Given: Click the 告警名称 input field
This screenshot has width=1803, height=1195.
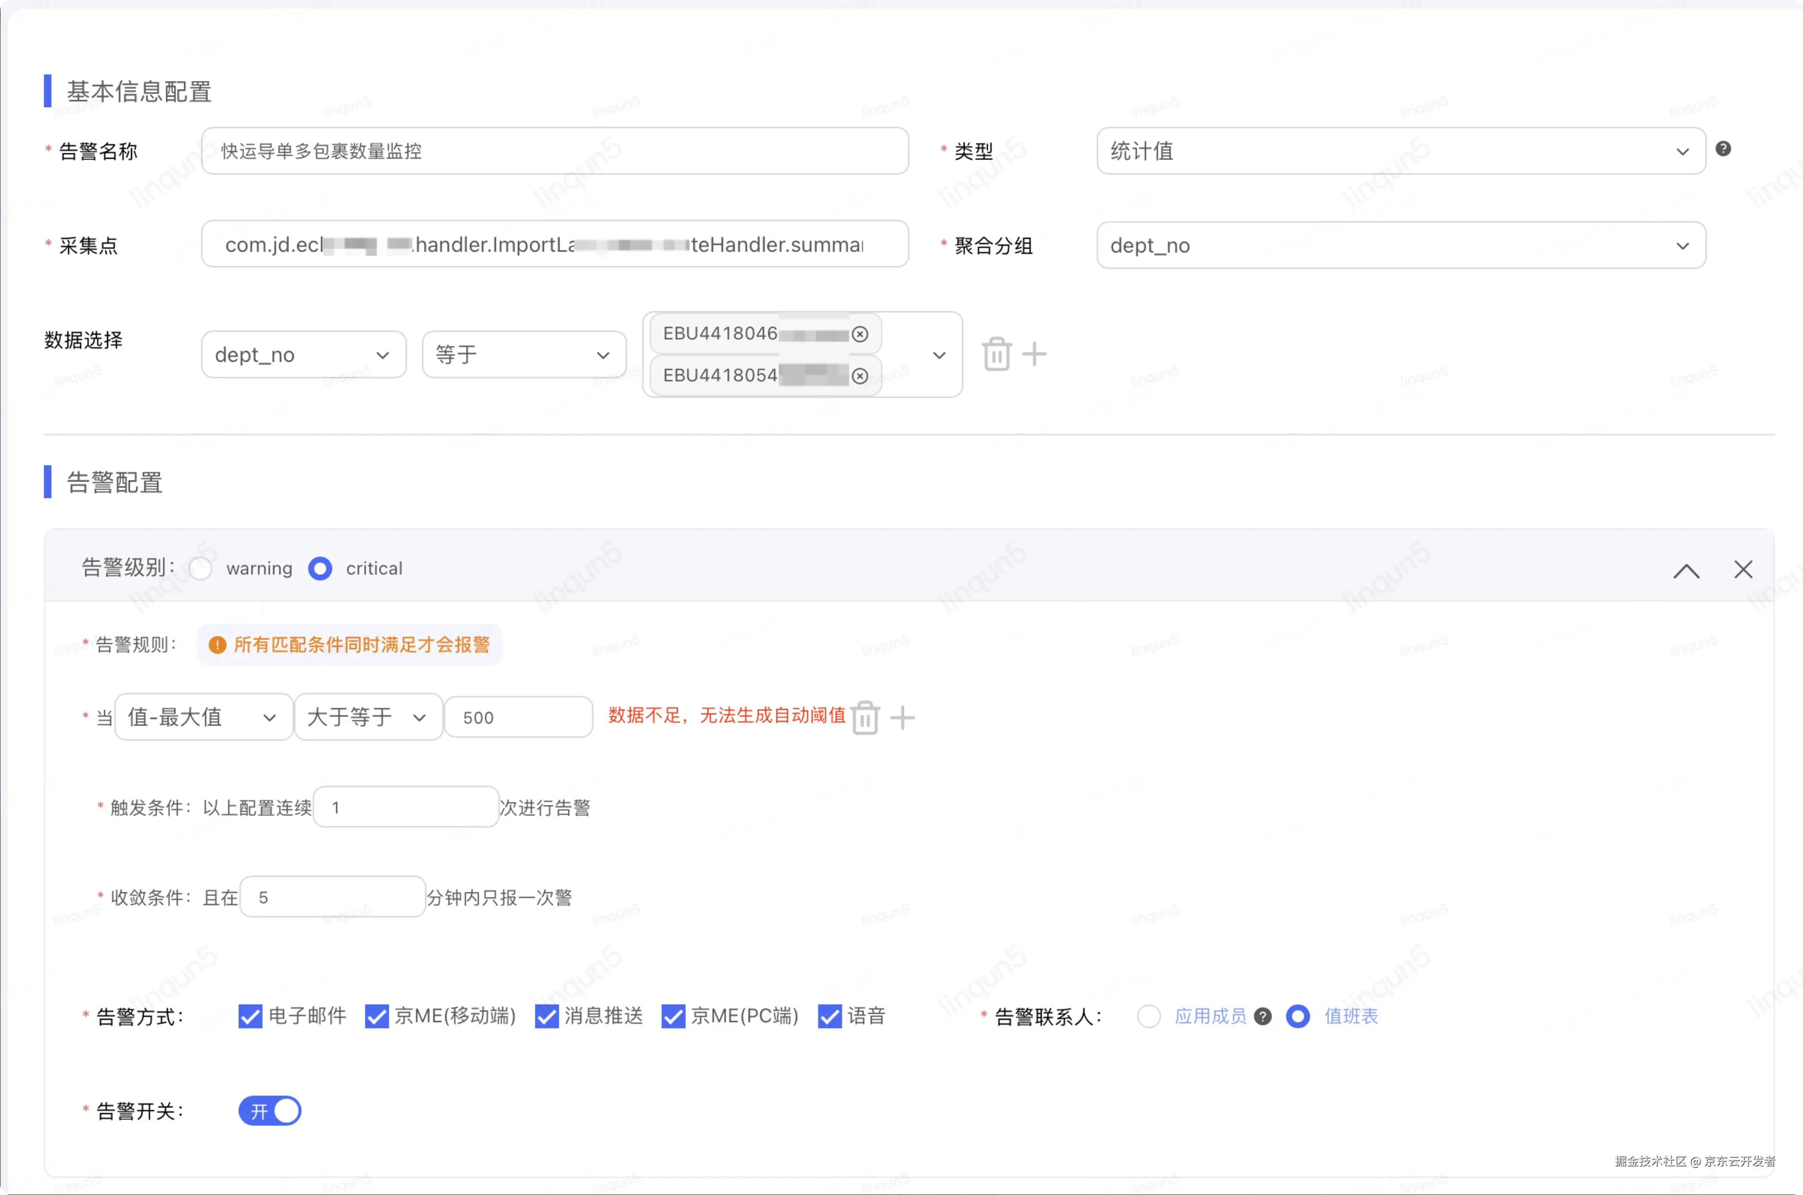Looking at the screenshot, I should (x=554, y=152).
